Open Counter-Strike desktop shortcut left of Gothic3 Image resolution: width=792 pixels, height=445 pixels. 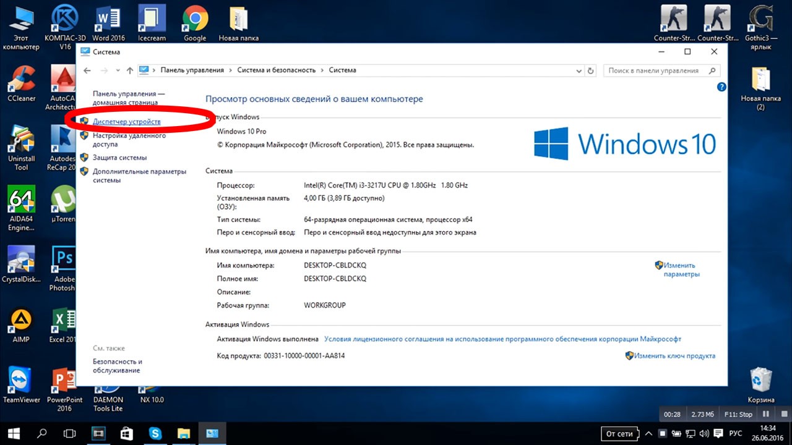pos(717,23)
